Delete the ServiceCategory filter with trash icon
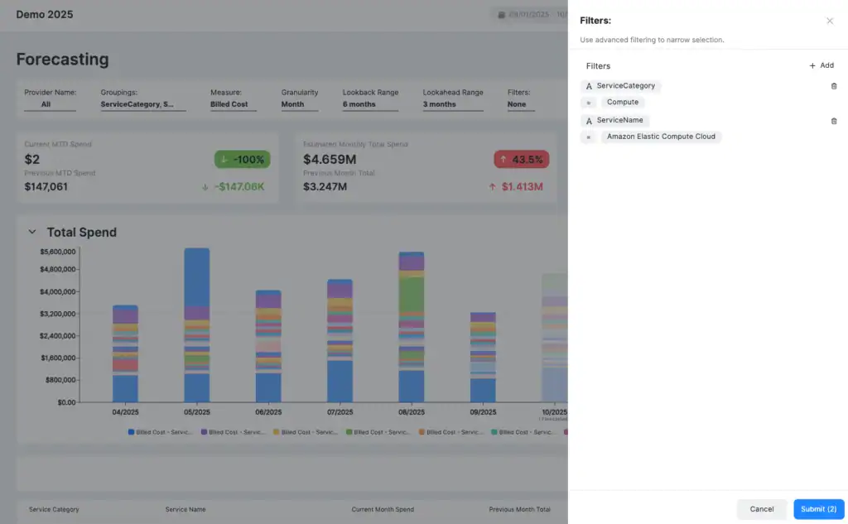Viewport: 848px width, 524px height. coord(833,86)
